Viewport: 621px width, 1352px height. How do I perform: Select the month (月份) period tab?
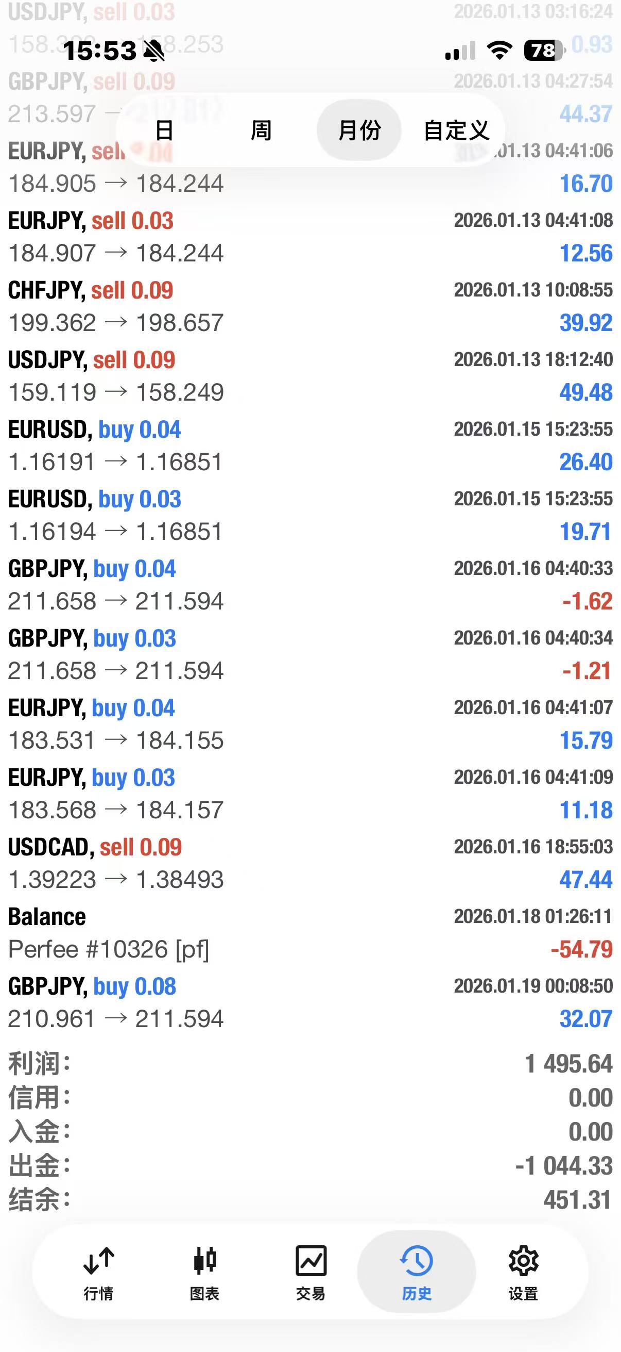click(359, 130)
